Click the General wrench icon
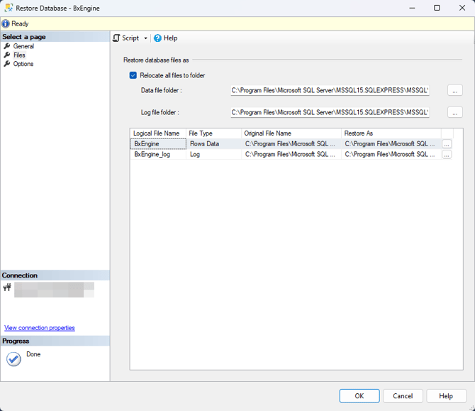The width and height of the screenshot is (475, 411). [7, 46]
